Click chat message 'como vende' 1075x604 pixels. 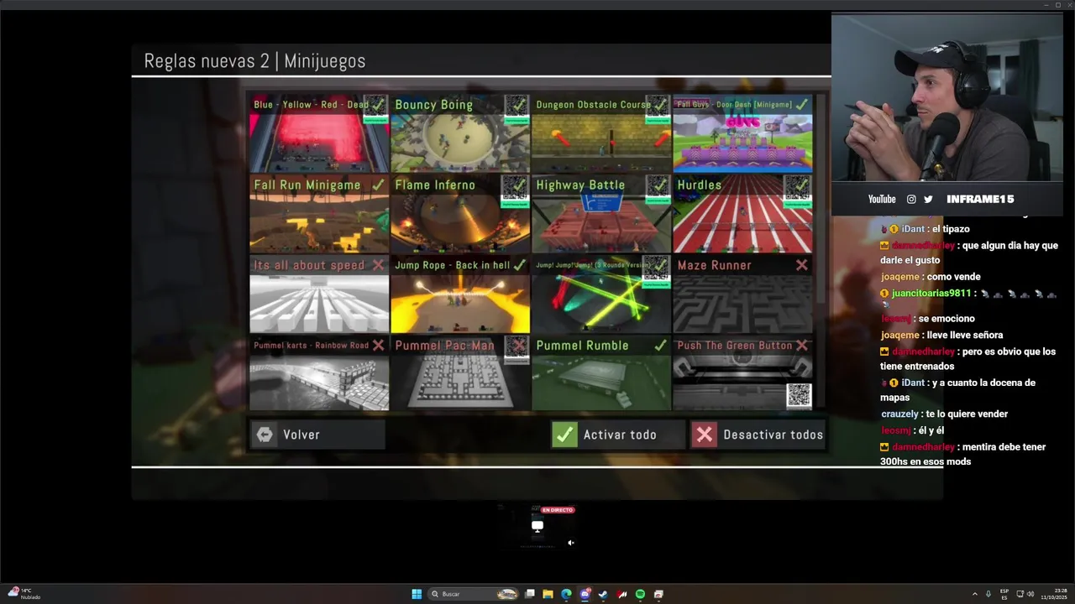956,277
